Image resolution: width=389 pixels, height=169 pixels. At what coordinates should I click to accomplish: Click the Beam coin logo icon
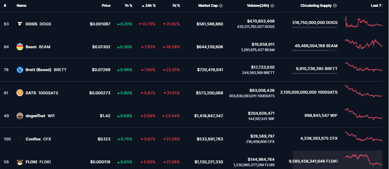click(x=20, y=47)
